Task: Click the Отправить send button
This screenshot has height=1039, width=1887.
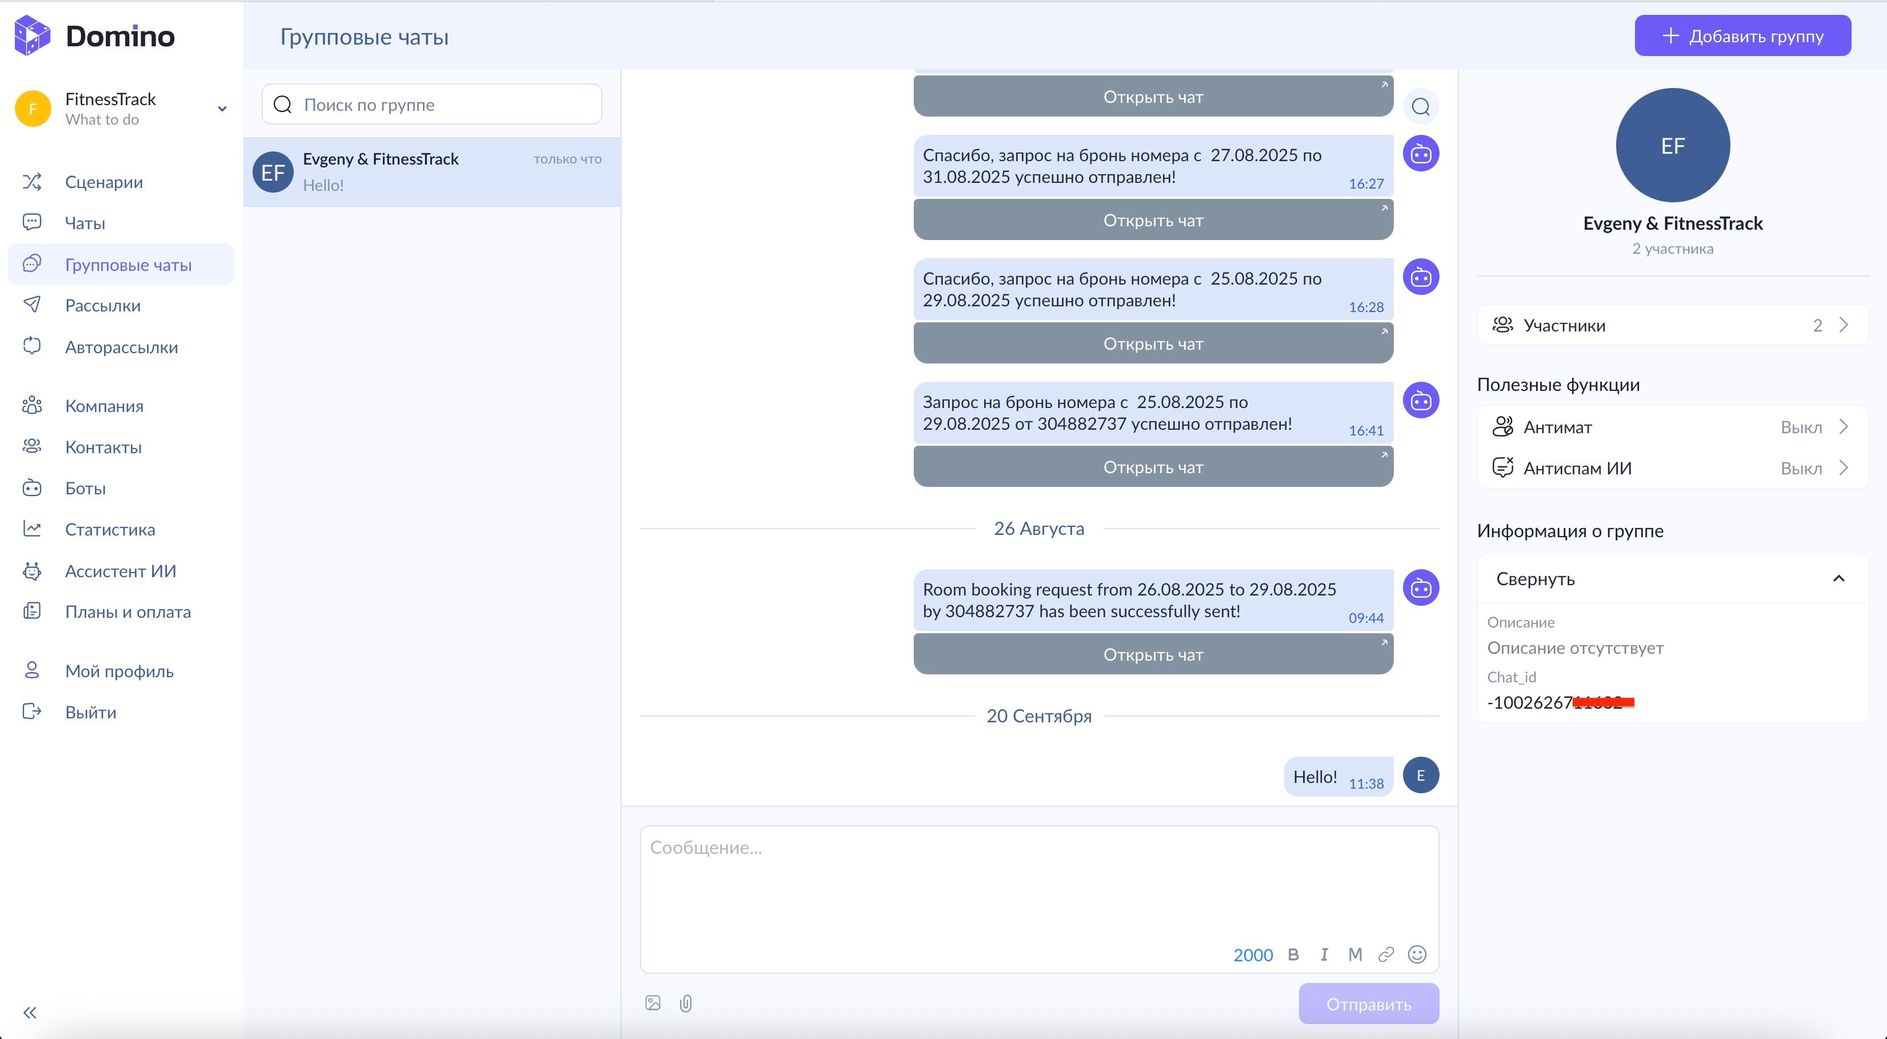Action: tap(1368, 1004)
